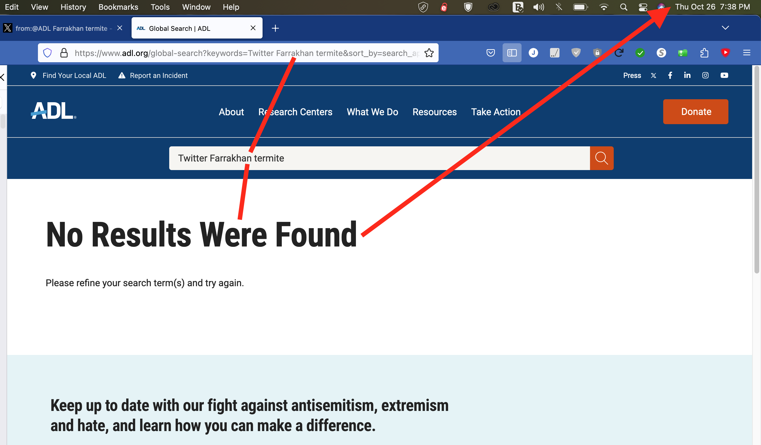Open Firefox extensions puzzle icon
The width and height of the screenshot is (761, 445).
(704, 53)
